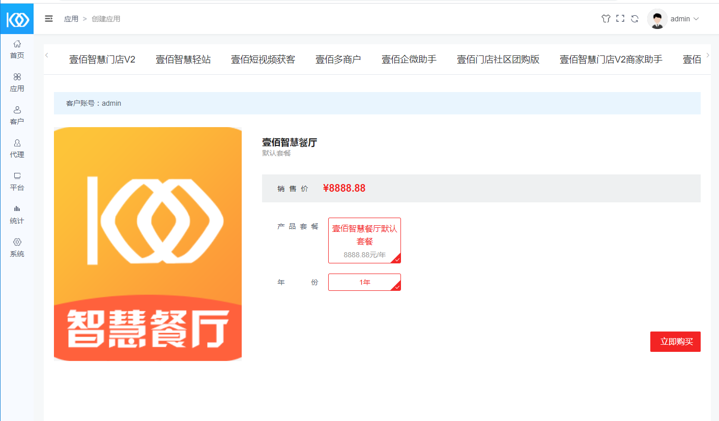Open 系统 settings in sidebar
The image size is (719, 421).
[17, 248]
